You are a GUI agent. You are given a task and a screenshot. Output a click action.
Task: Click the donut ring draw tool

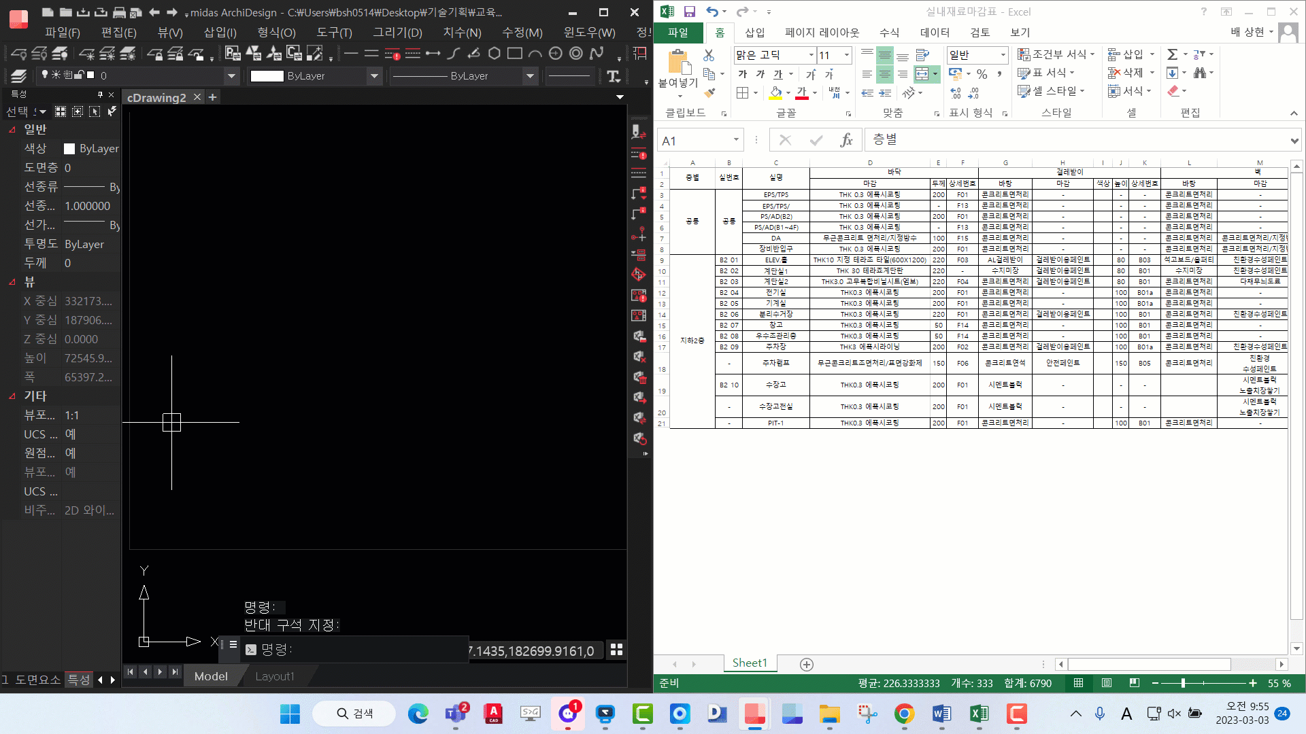(x=576, y=54)
